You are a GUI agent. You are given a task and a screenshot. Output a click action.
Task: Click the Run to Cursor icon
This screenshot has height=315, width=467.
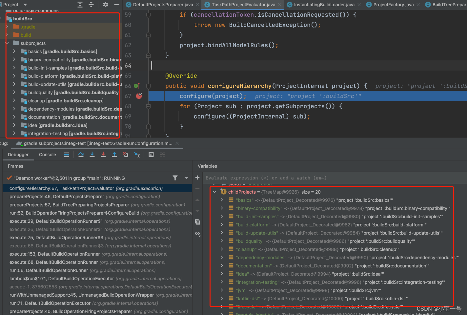(x=137, y=155)
